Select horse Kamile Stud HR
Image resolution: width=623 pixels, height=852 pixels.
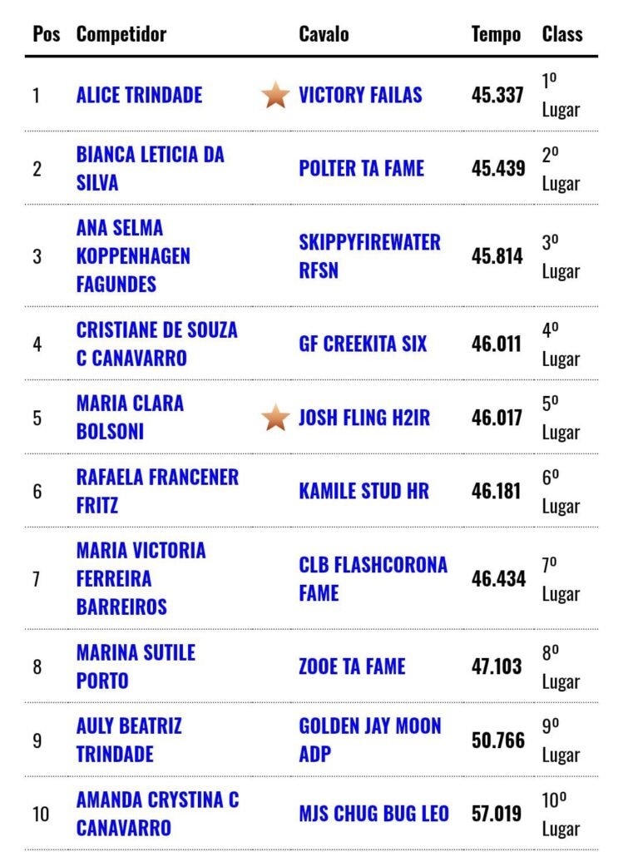point(363,491)
